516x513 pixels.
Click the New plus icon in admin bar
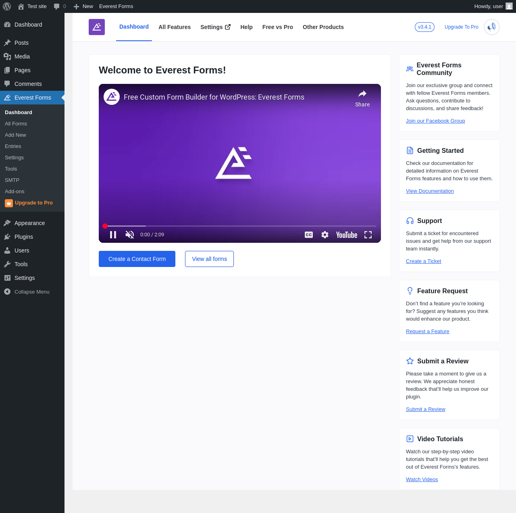coord(76,6)
